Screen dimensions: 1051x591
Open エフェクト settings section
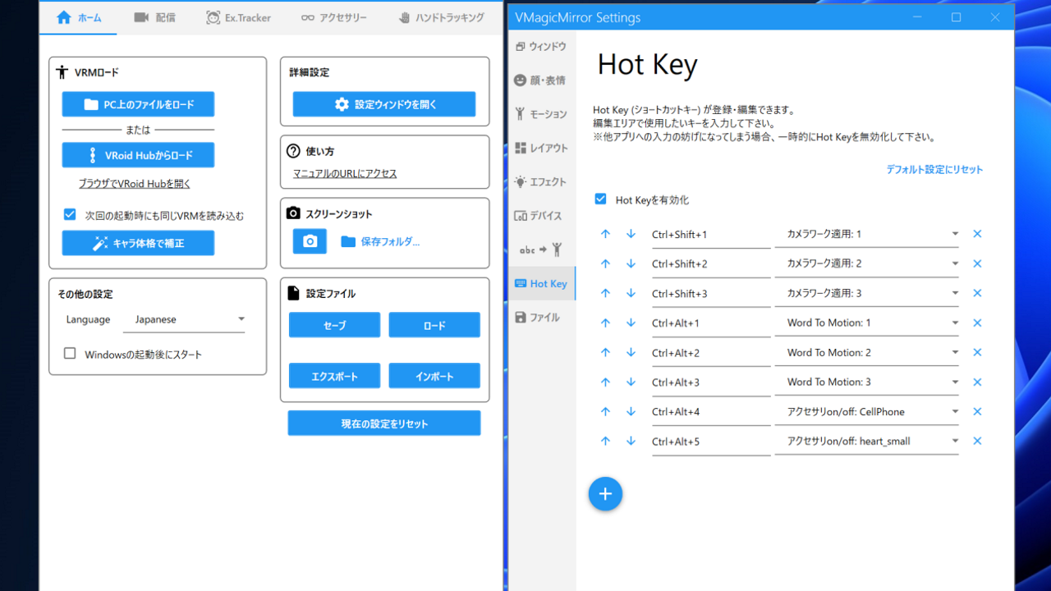tap(542, 181)
